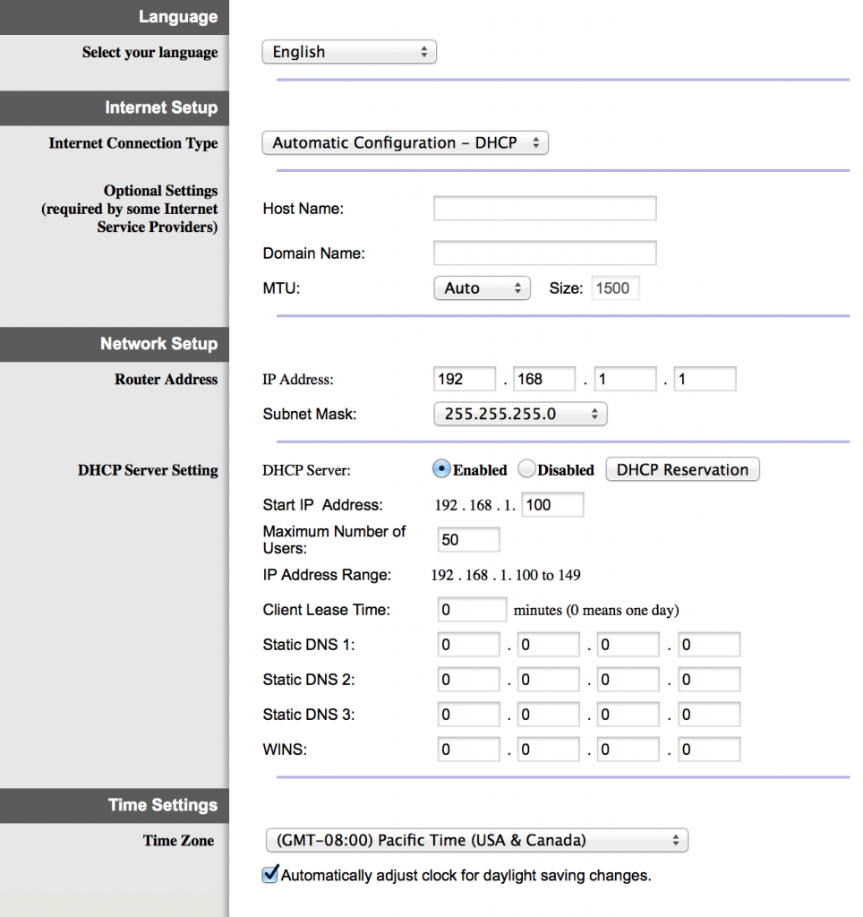
Task: Expand the Internet Connection Type dropdown
Action: click(x=405, y=143)
